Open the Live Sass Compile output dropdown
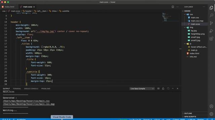This screenshot has height=120, width=215. coord(142,89)
